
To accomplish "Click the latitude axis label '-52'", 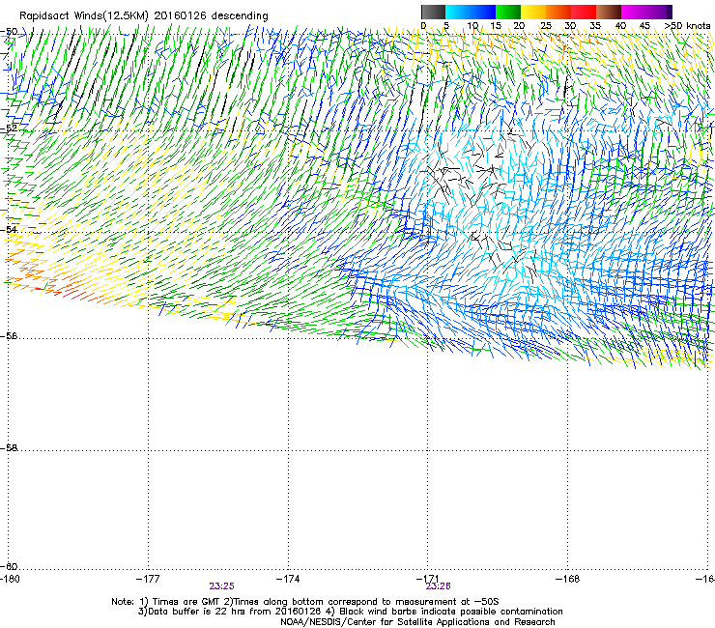I will point(9,128).
